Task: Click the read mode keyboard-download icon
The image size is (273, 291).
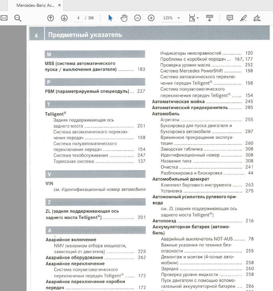Action: pos(210,18)
